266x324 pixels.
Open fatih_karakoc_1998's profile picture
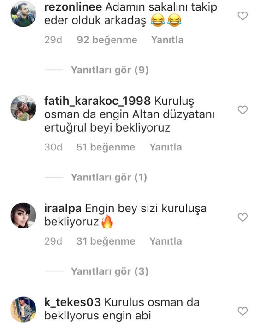click(23, 108)
